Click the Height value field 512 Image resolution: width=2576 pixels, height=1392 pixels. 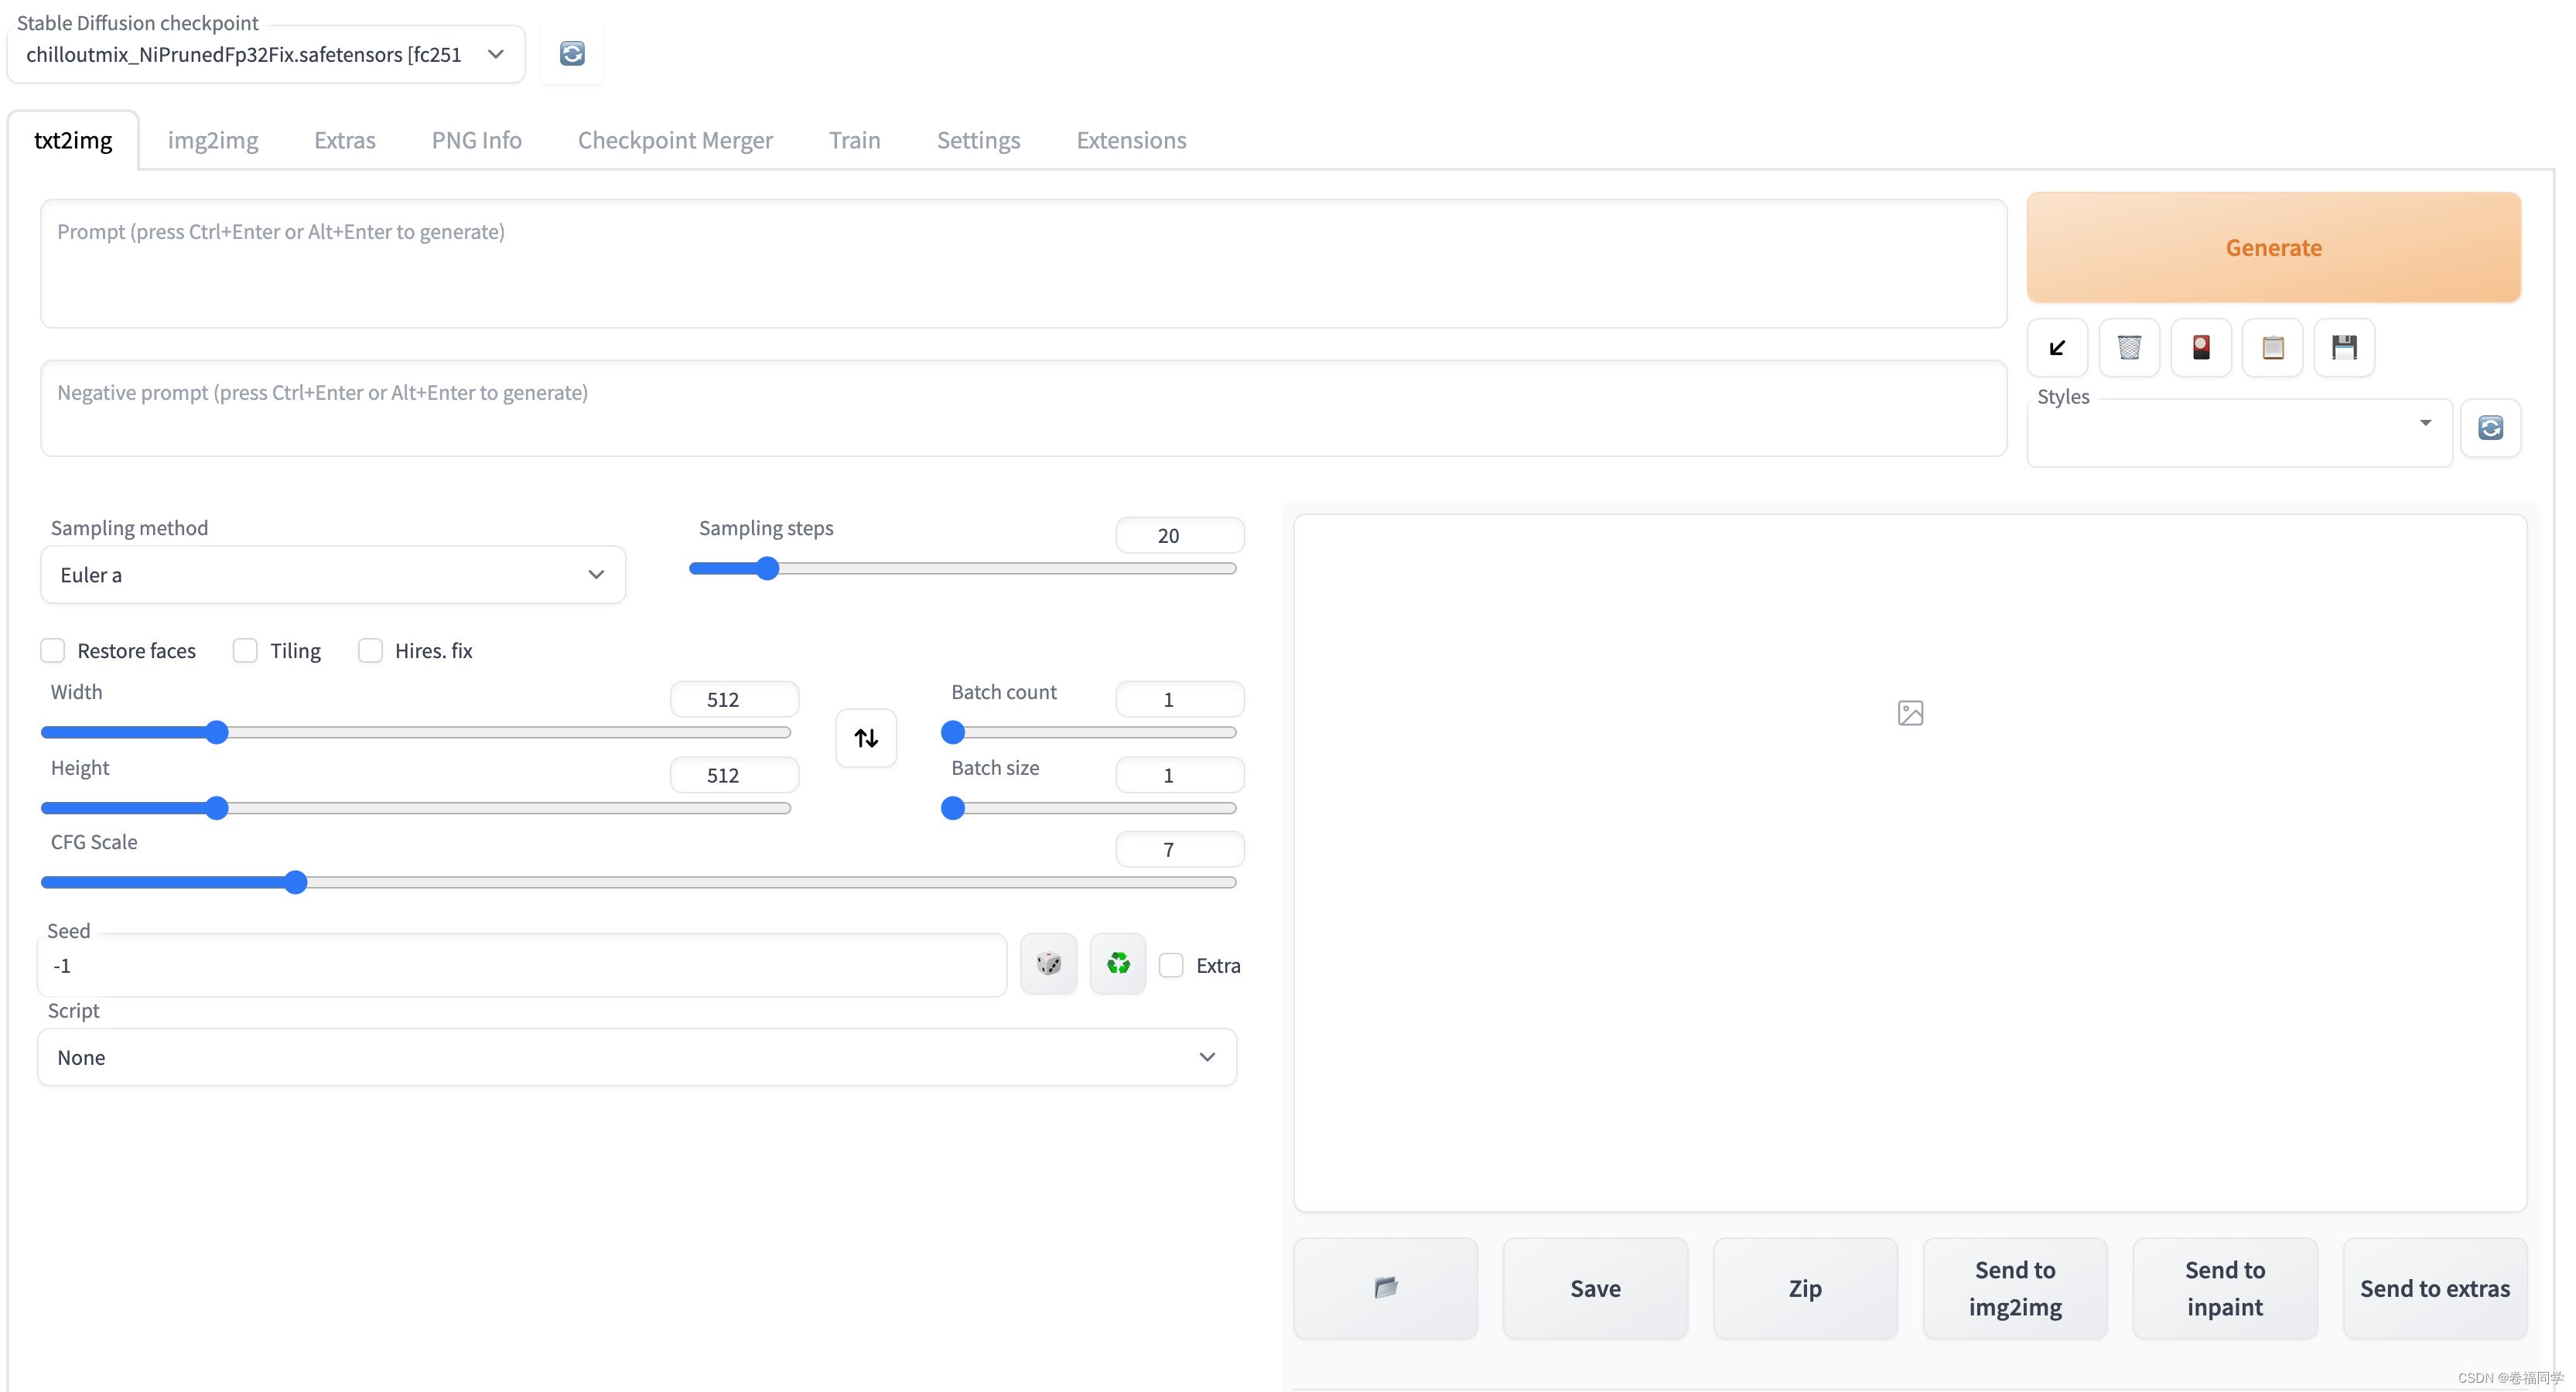[x=734, y=775]
